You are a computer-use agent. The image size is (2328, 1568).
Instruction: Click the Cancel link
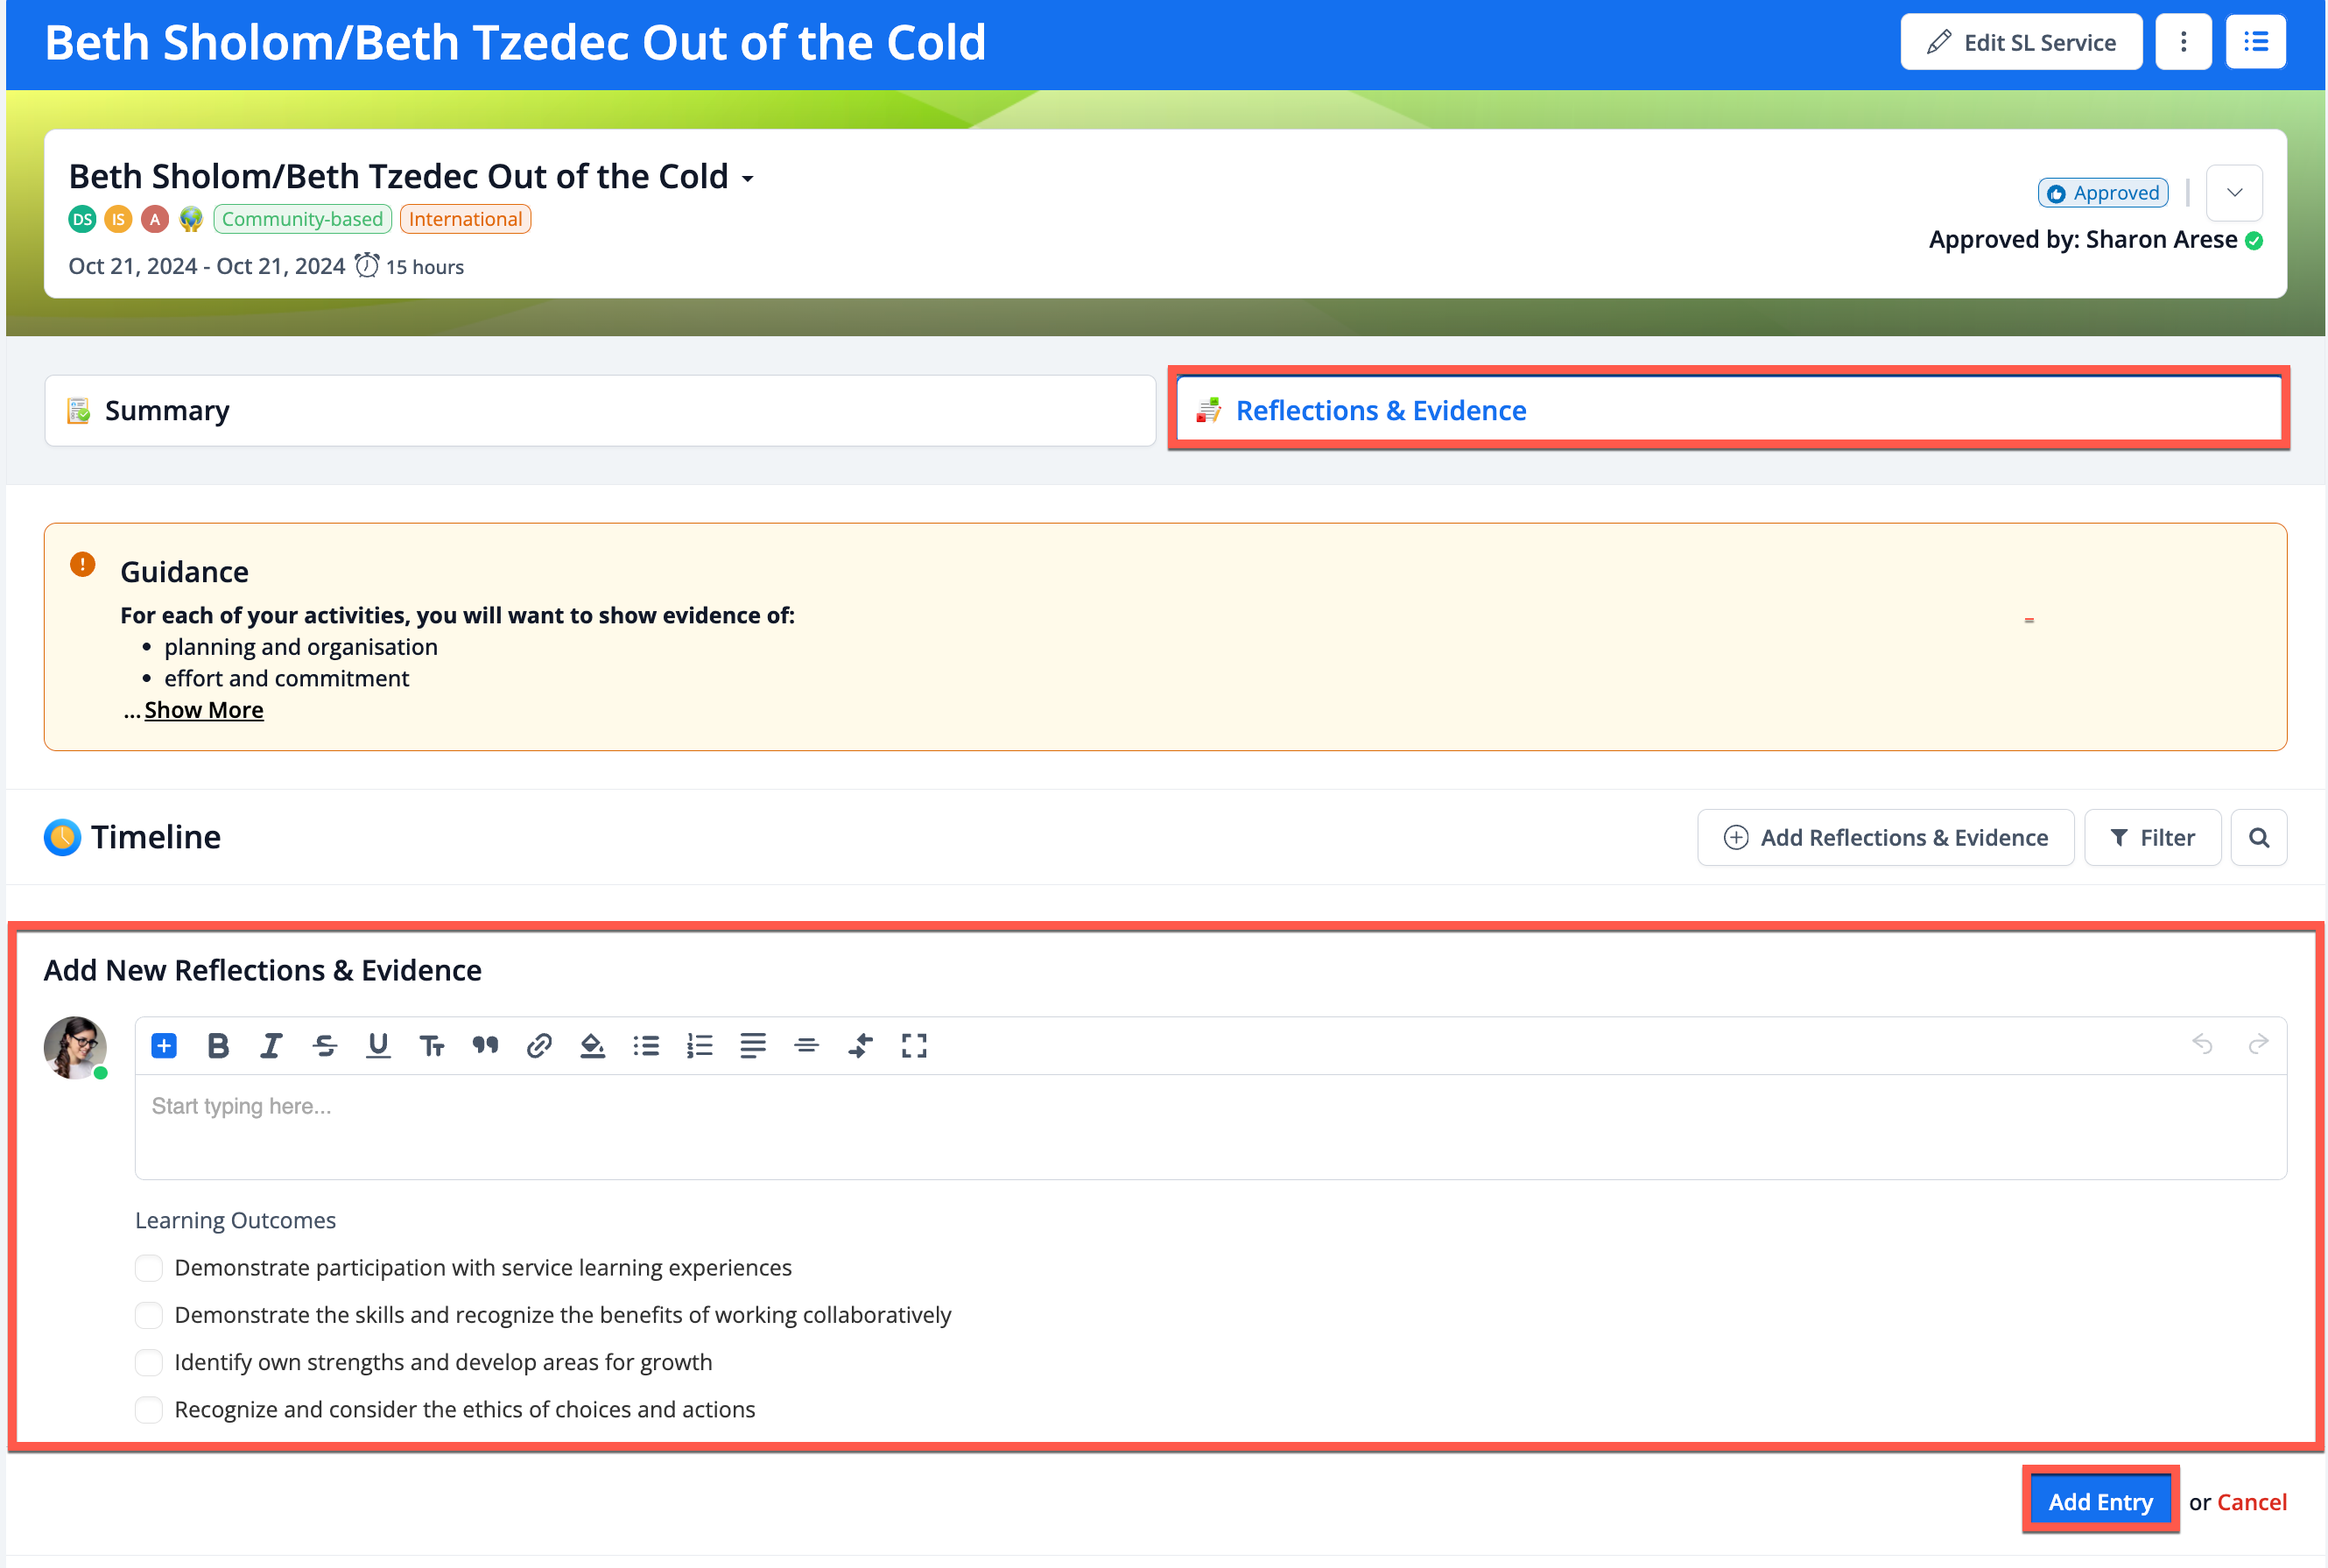point(2251,1502)
